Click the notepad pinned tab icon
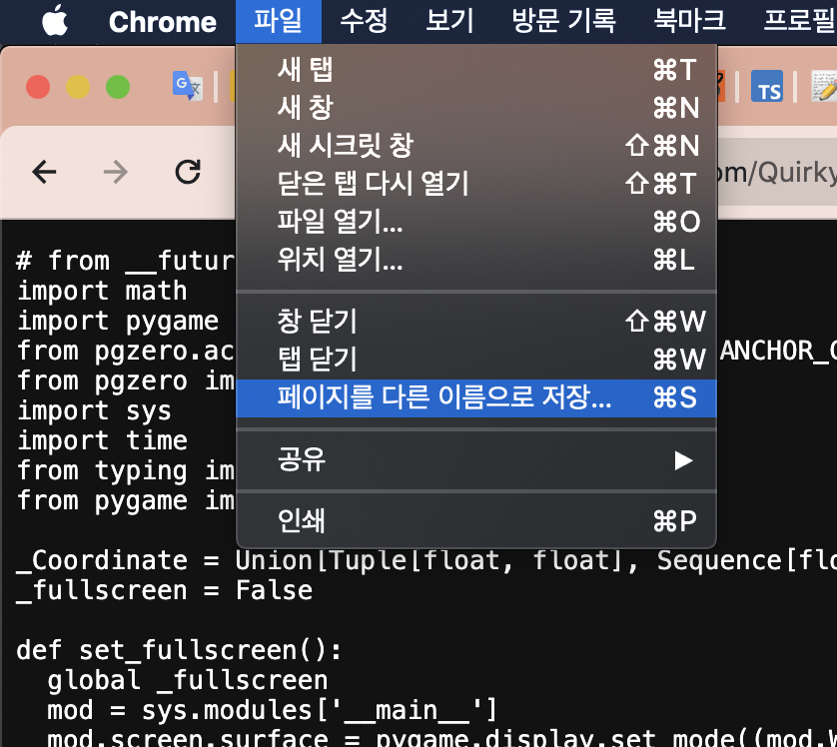The width and height of the screenshot is (837, 747). [823, 88]
